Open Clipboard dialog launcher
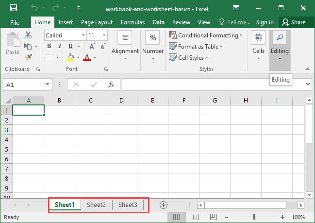 tap(38, 69)
